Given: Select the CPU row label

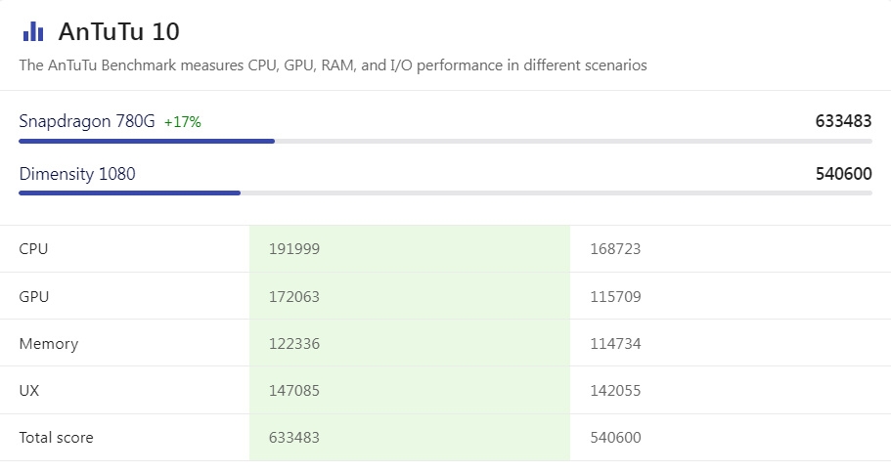Looking at the screenshot, I should pyautogui.click(x=33, y=249).
